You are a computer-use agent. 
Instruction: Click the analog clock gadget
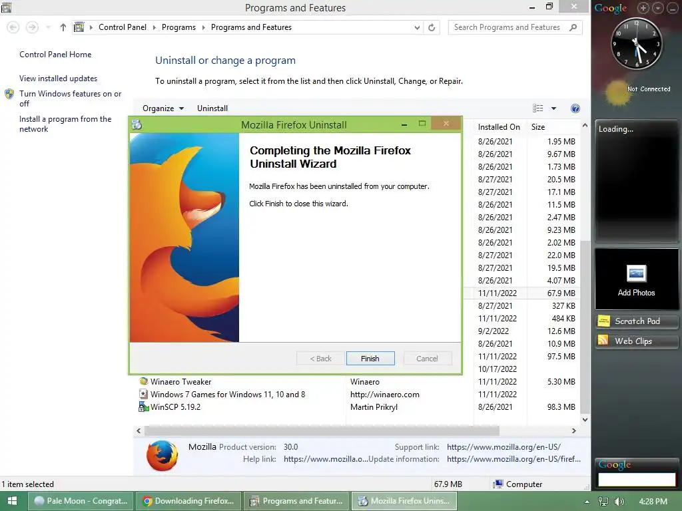coord(636,43)
